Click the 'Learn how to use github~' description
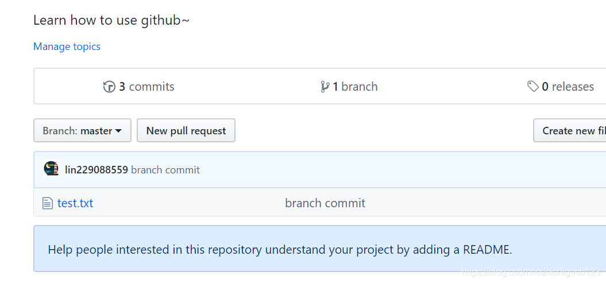606x283 pixels. (111, 20)
